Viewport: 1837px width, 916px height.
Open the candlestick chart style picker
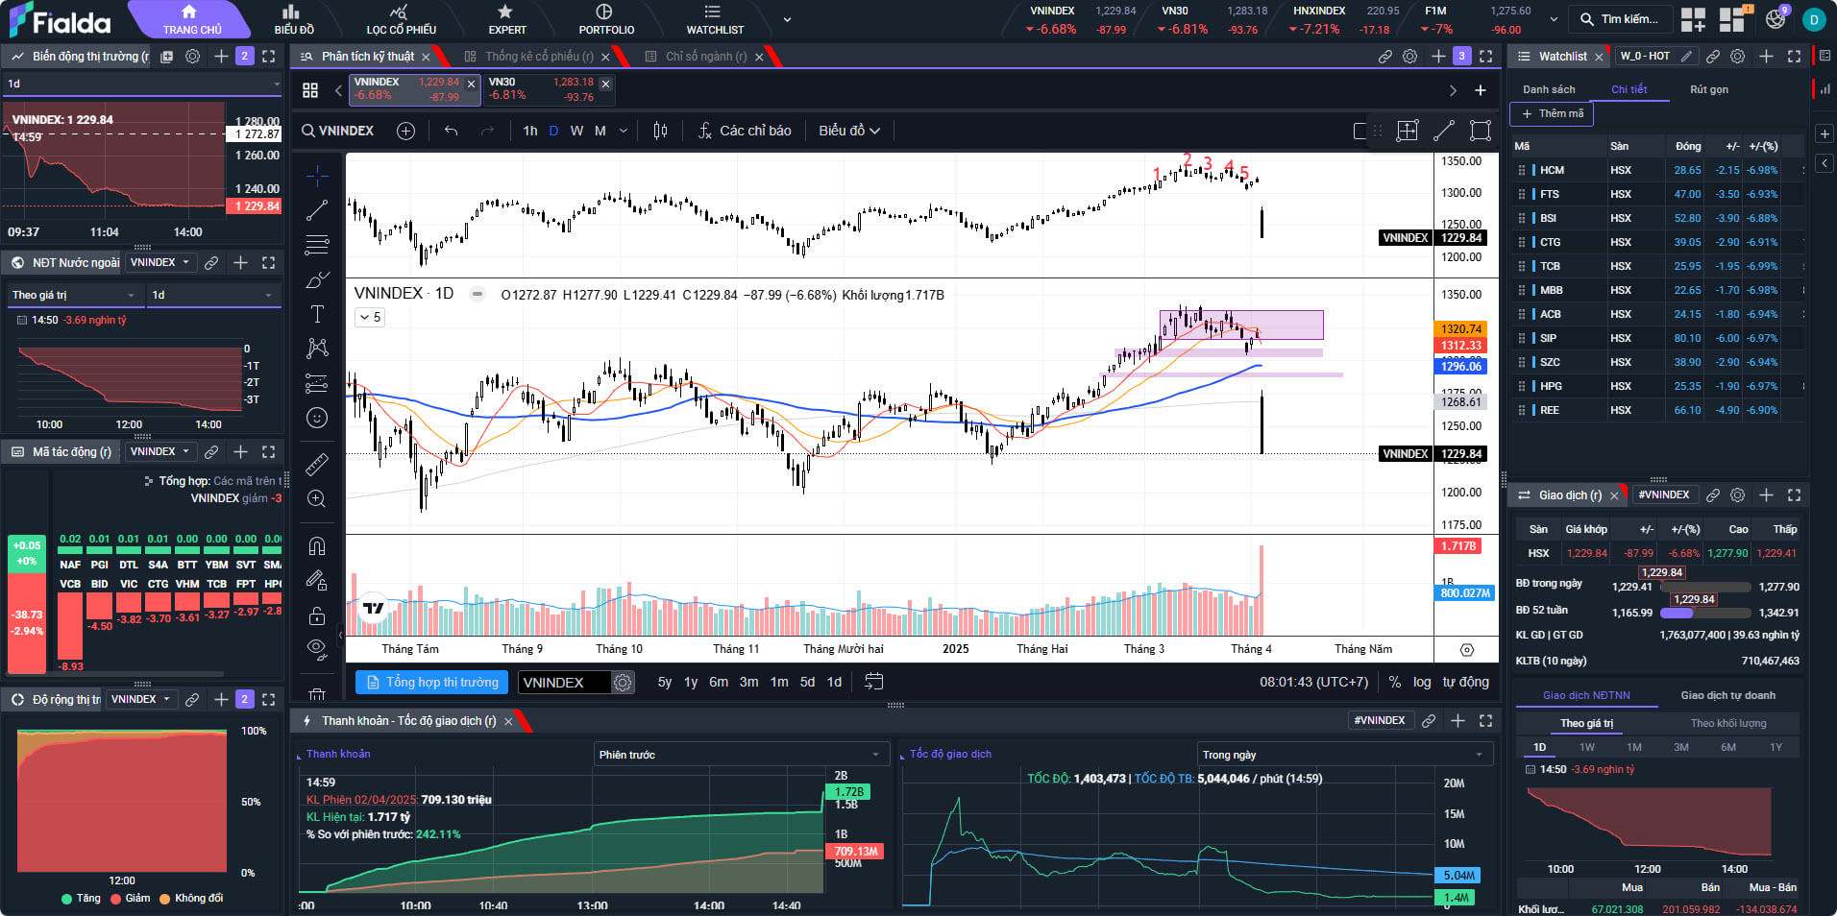(x=660, y=131)
